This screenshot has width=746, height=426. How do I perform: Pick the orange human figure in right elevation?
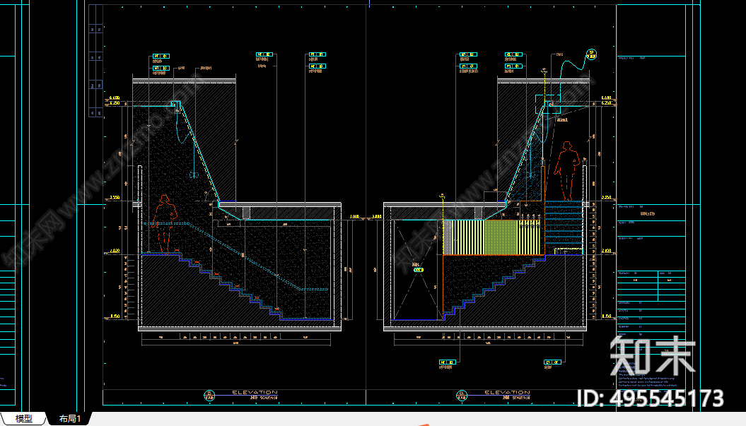coord(566,171)
